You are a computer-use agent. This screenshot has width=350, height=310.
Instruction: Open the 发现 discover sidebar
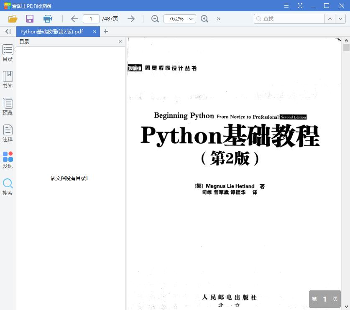point(8,160)
